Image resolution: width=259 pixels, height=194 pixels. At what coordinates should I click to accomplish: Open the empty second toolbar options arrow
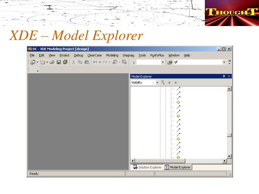tap(38, 71)
